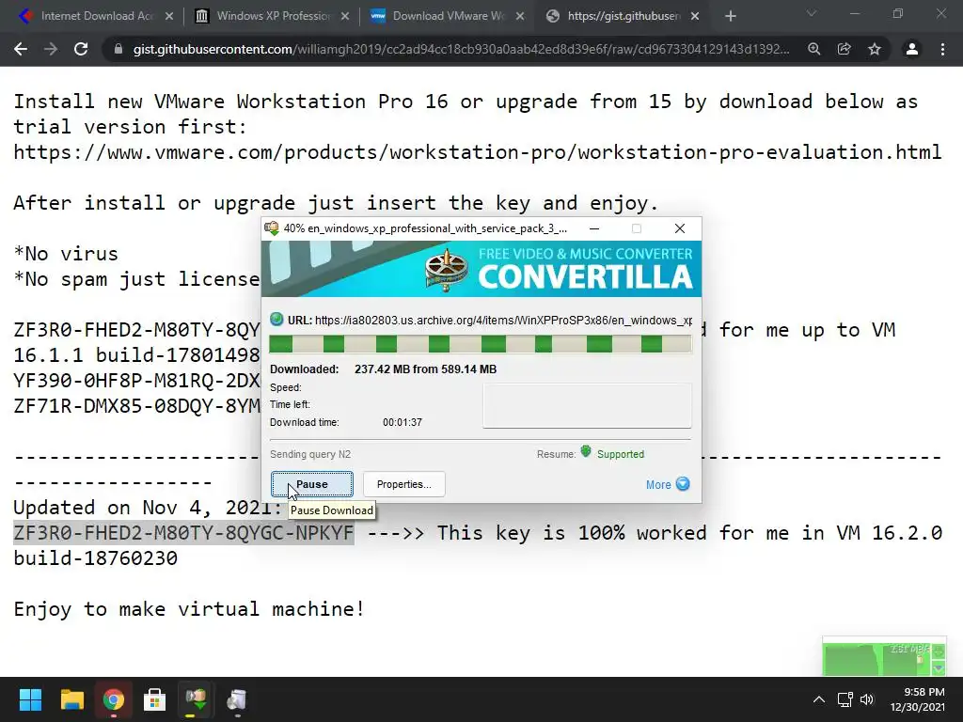Click the YF390-0HF8P key line

137,381
